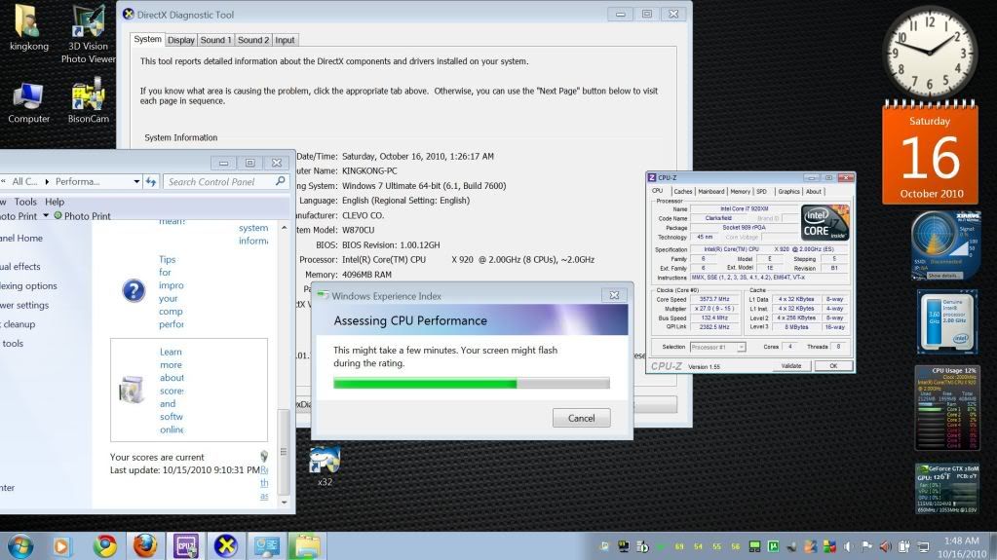Click the blue help question mark icon
The height and width of the screenshot is (560, 997).
point(134,290)
